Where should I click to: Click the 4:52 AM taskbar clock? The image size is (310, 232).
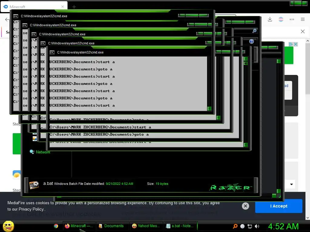click(283, 226)
